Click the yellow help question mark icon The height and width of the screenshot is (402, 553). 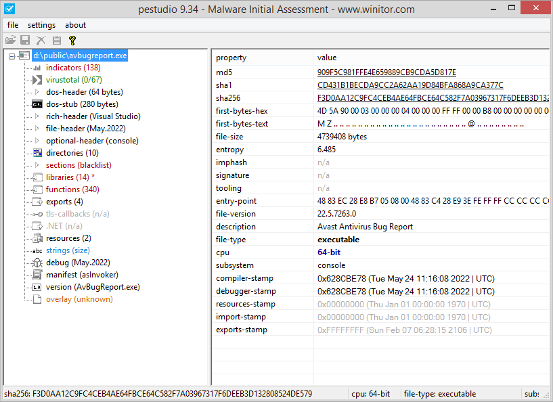coord(72,40)
